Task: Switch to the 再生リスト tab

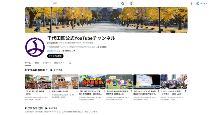Action: coord(59,63)
